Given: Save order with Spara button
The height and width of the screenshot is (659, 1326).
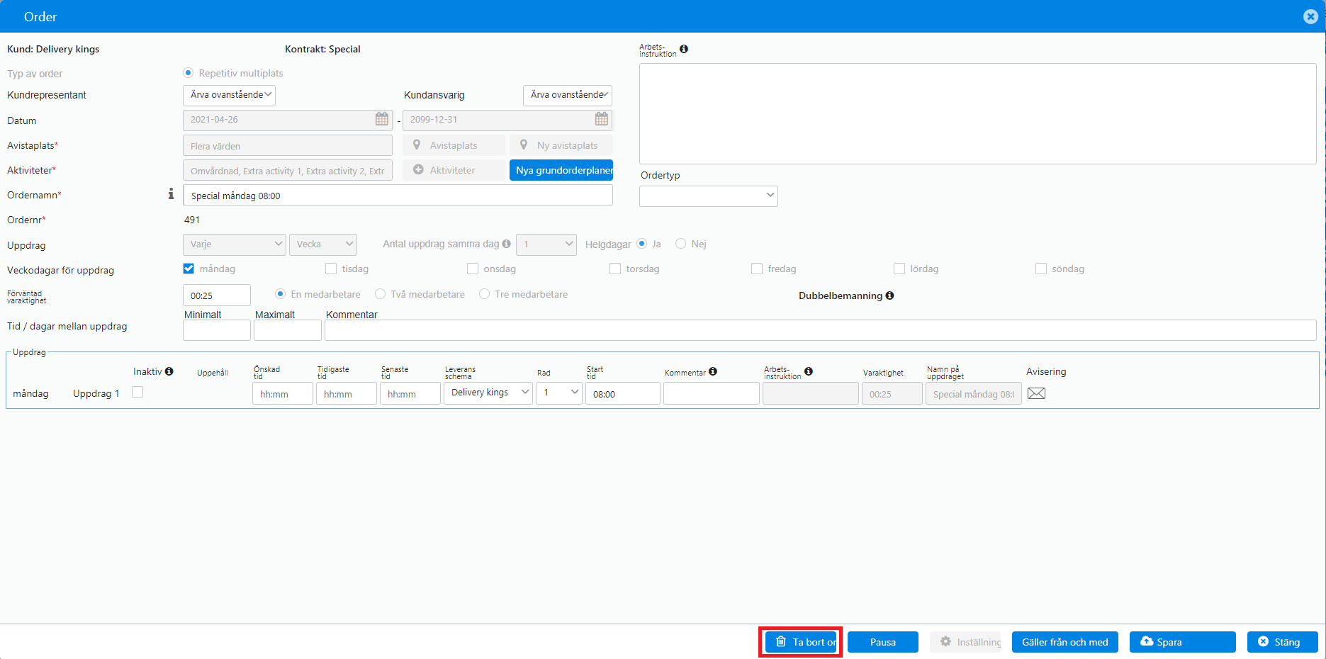Looking at the screenshot, I should pyautogui.click(x=1183, y=642).
